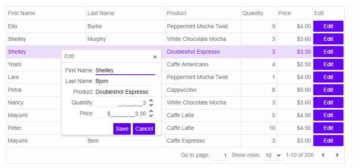Image resolution: width=359 pixels, height=168 pixels.
Task: Sort by the Product column header
Action: pyautogui.click(x=203, y=13)
